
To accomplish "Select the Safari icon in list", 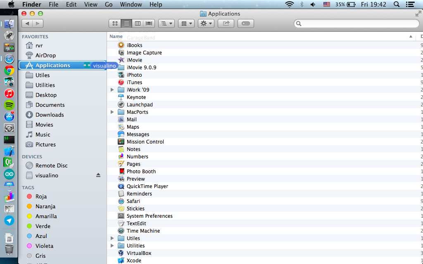I will (121, 201).
